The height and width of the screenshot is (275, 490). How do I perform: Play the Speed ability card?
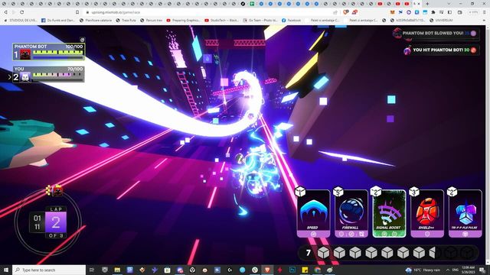pos(313,214)
